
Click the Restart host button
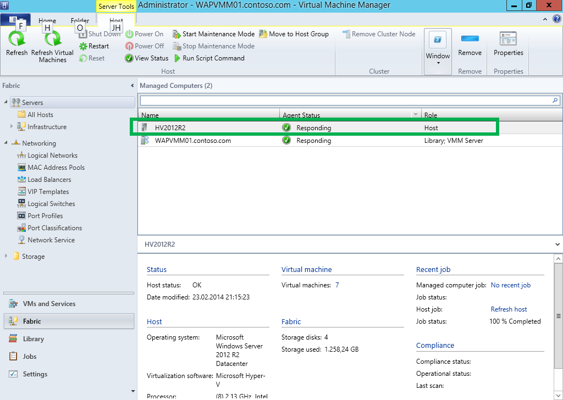pyautogui.click(x=94, y=46)
